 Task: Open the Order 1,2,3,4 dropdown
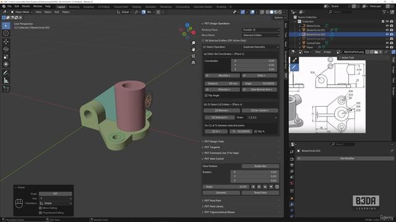(262, 118)
